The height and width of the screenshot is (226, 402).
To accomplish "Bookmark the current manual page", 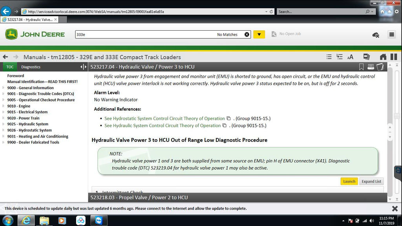I will coord(362,67).
